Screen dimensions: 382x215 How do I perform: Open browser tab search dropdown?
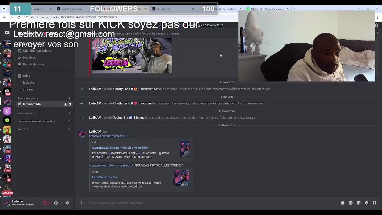[x=4, y=9]
